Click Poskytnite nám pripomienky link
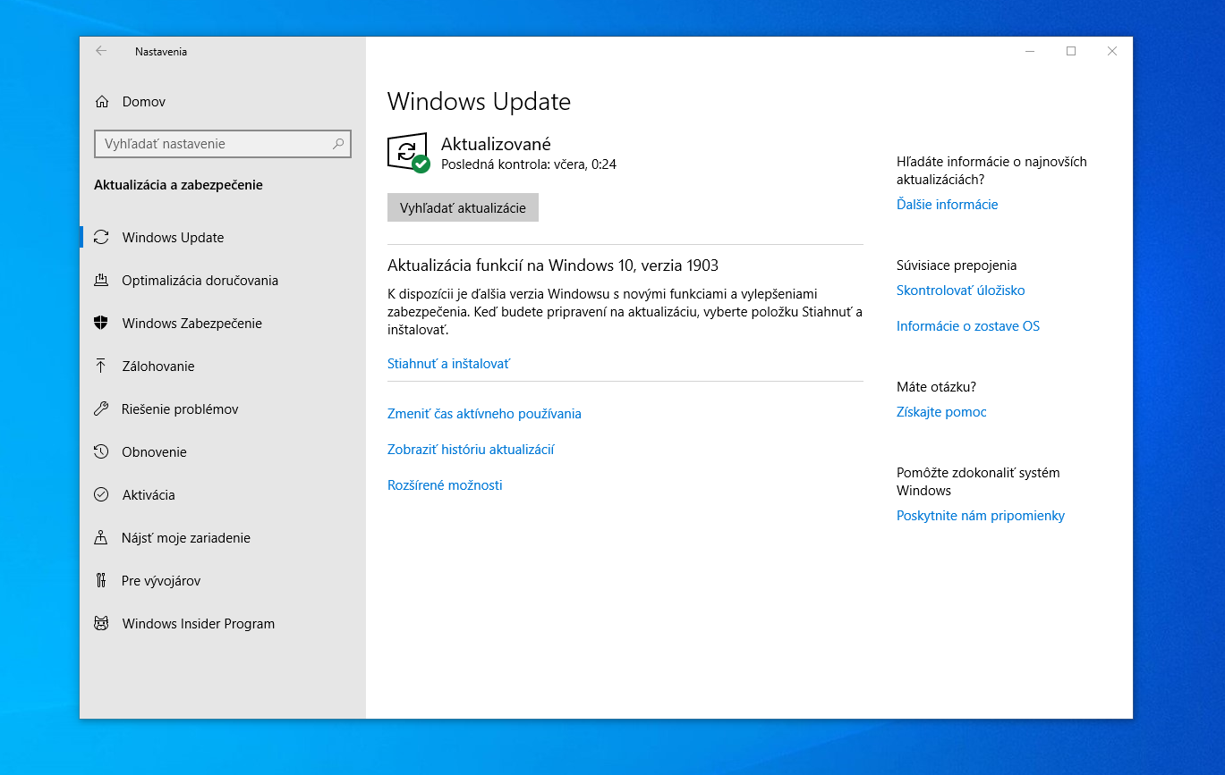1225x775 pixels. (981, 516)
